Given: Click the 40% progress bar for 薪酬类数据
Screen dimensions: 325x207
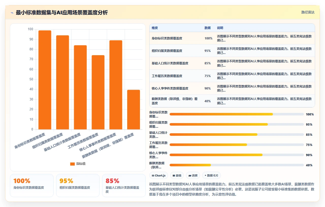Looking at the screenshot, I should tap(237, 165).
